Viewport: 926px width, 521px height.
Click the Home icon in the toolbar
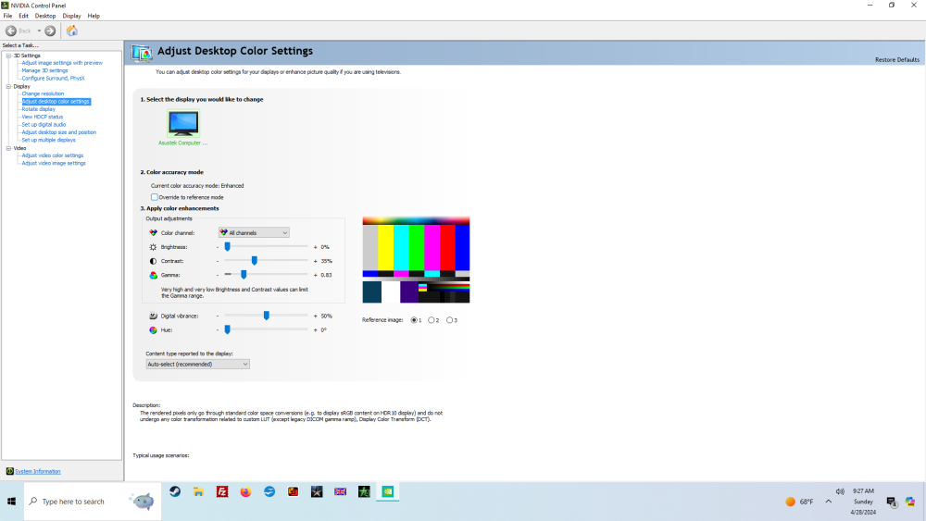click(72, 31)
